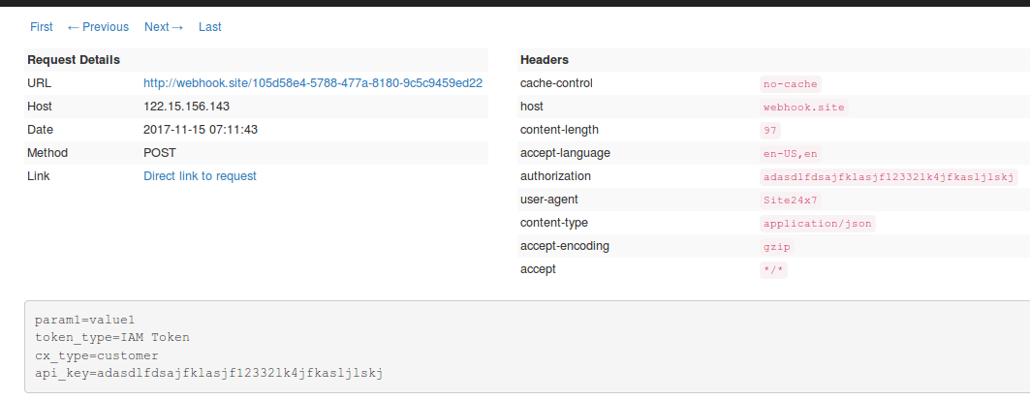
Task: Click the application/json content-type value
Action: (x=818, y=224)
